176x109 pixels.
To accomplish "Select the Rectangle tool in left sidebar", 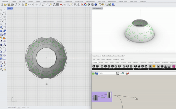I will click(5, 20).
